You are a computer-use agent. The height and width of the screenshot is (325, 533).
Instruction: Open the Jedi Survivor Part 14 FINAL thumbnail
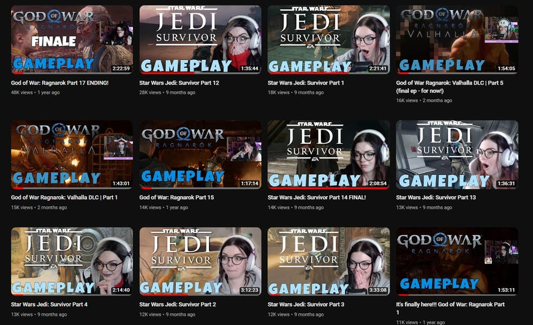(328, 154)
